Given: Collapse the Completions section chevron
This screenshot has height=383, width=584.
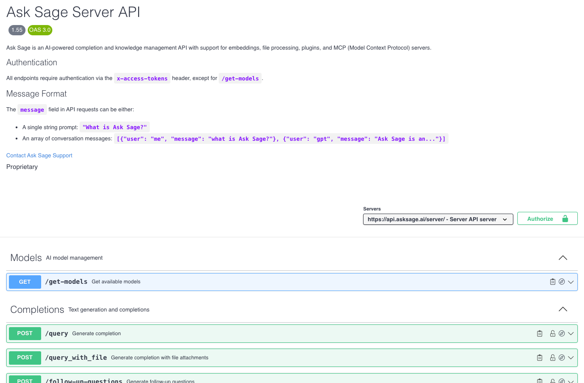Looking at the screenshot, I should (563, 309).
